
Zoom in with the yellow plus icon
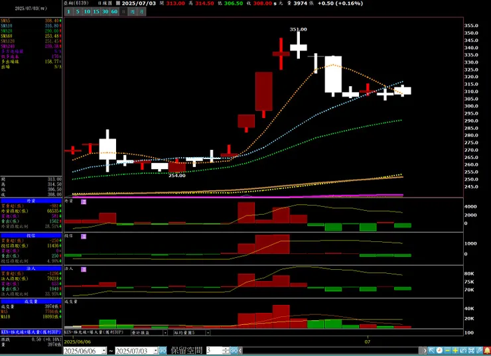tap(455, 351)
